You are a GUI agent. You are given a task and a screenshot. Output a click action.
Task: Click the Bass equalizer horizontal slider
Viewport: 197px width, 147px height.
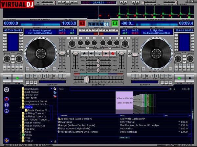click(98, 70)
